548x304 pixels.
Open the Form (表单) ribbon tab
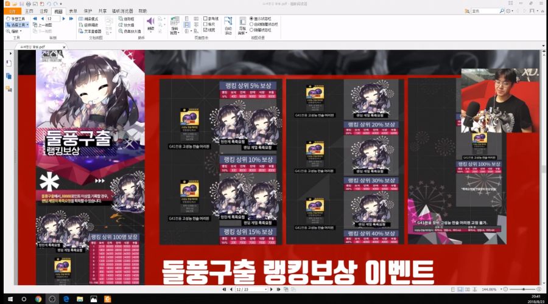tap(73, 11)
